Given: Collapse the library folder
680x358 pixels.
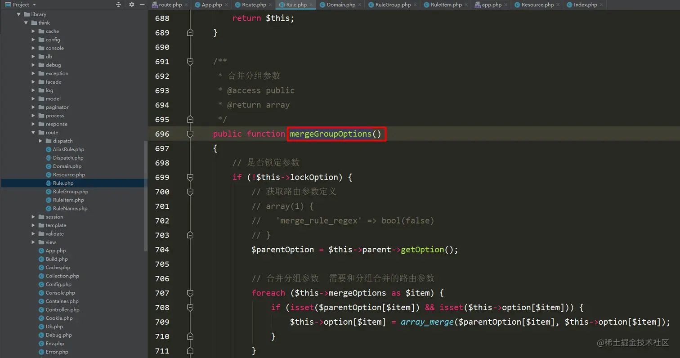Looking at the screenshot, I should click(x=19, y=14).
